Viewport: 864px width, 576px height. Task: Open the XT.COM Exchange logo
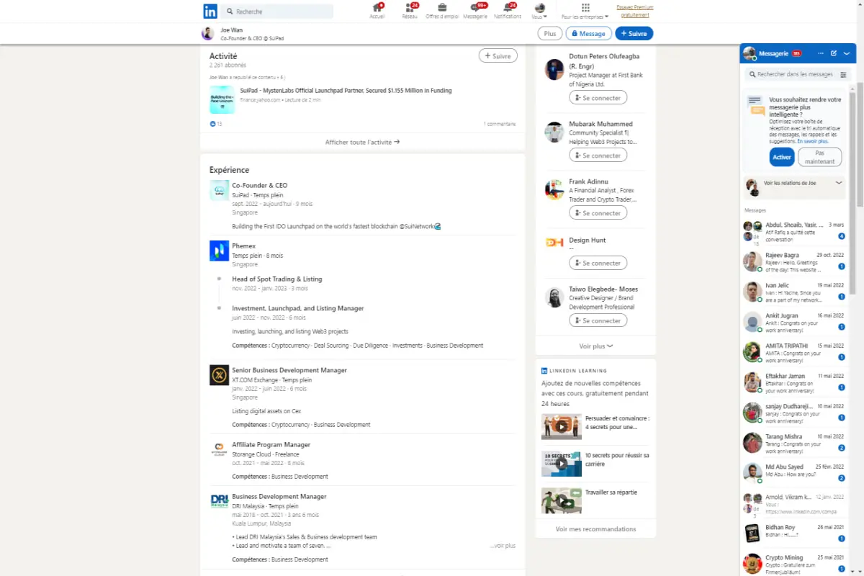click(219, 375)
